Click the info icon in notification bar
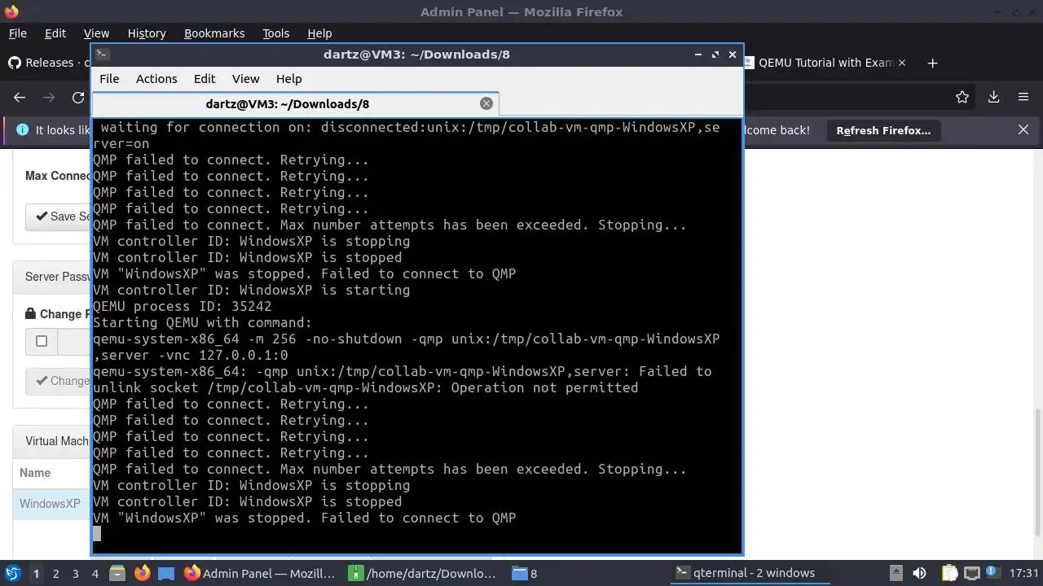 click(x=22, y=130)
